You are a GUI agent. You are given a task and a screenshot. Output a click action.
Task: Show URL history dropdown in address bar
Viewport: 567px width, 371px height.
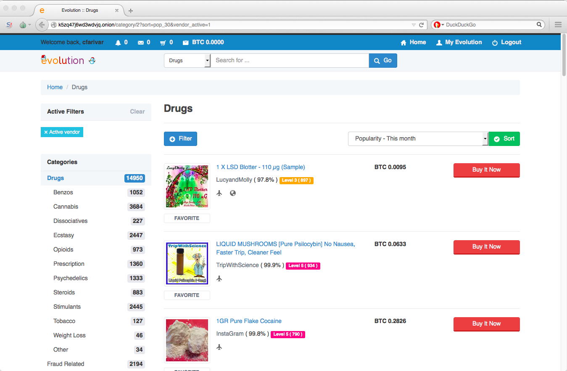click(414, 25)
